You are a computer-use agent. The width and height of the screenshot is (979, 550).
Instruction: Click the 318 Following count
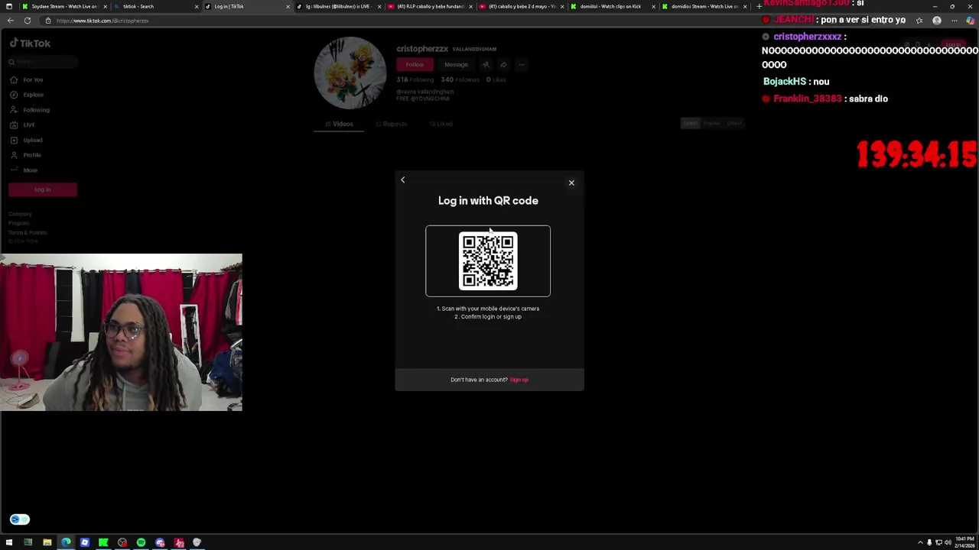(x=415, y=79)
